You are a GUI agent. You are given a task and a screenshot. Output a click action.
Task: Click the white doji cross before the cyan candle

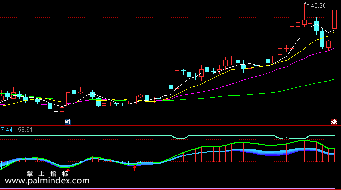86,91
